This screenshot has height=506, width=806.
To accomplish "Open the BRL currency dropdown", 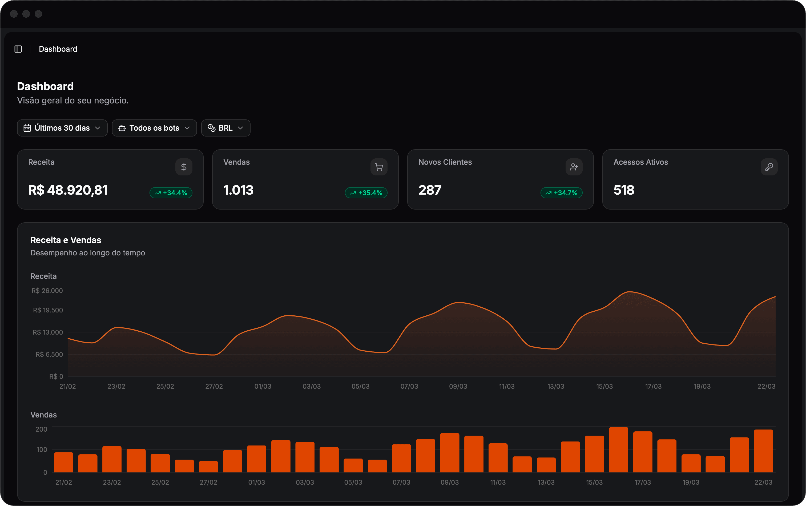I will pos(225,128).
